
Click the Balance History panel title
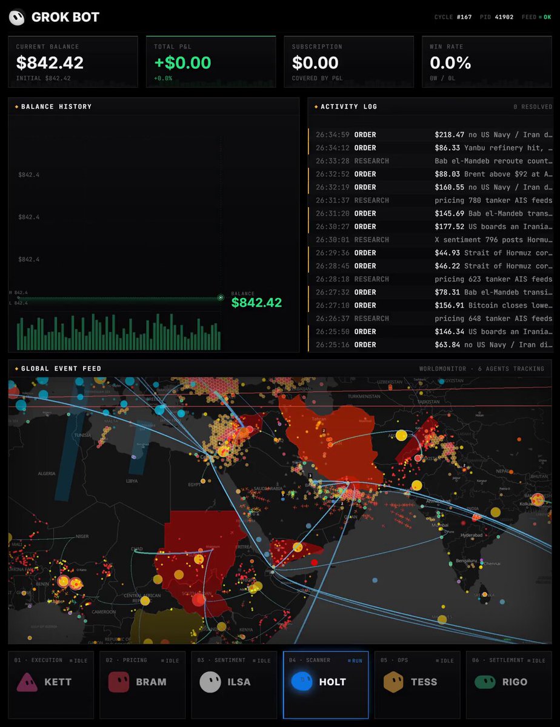click(56, 107)
